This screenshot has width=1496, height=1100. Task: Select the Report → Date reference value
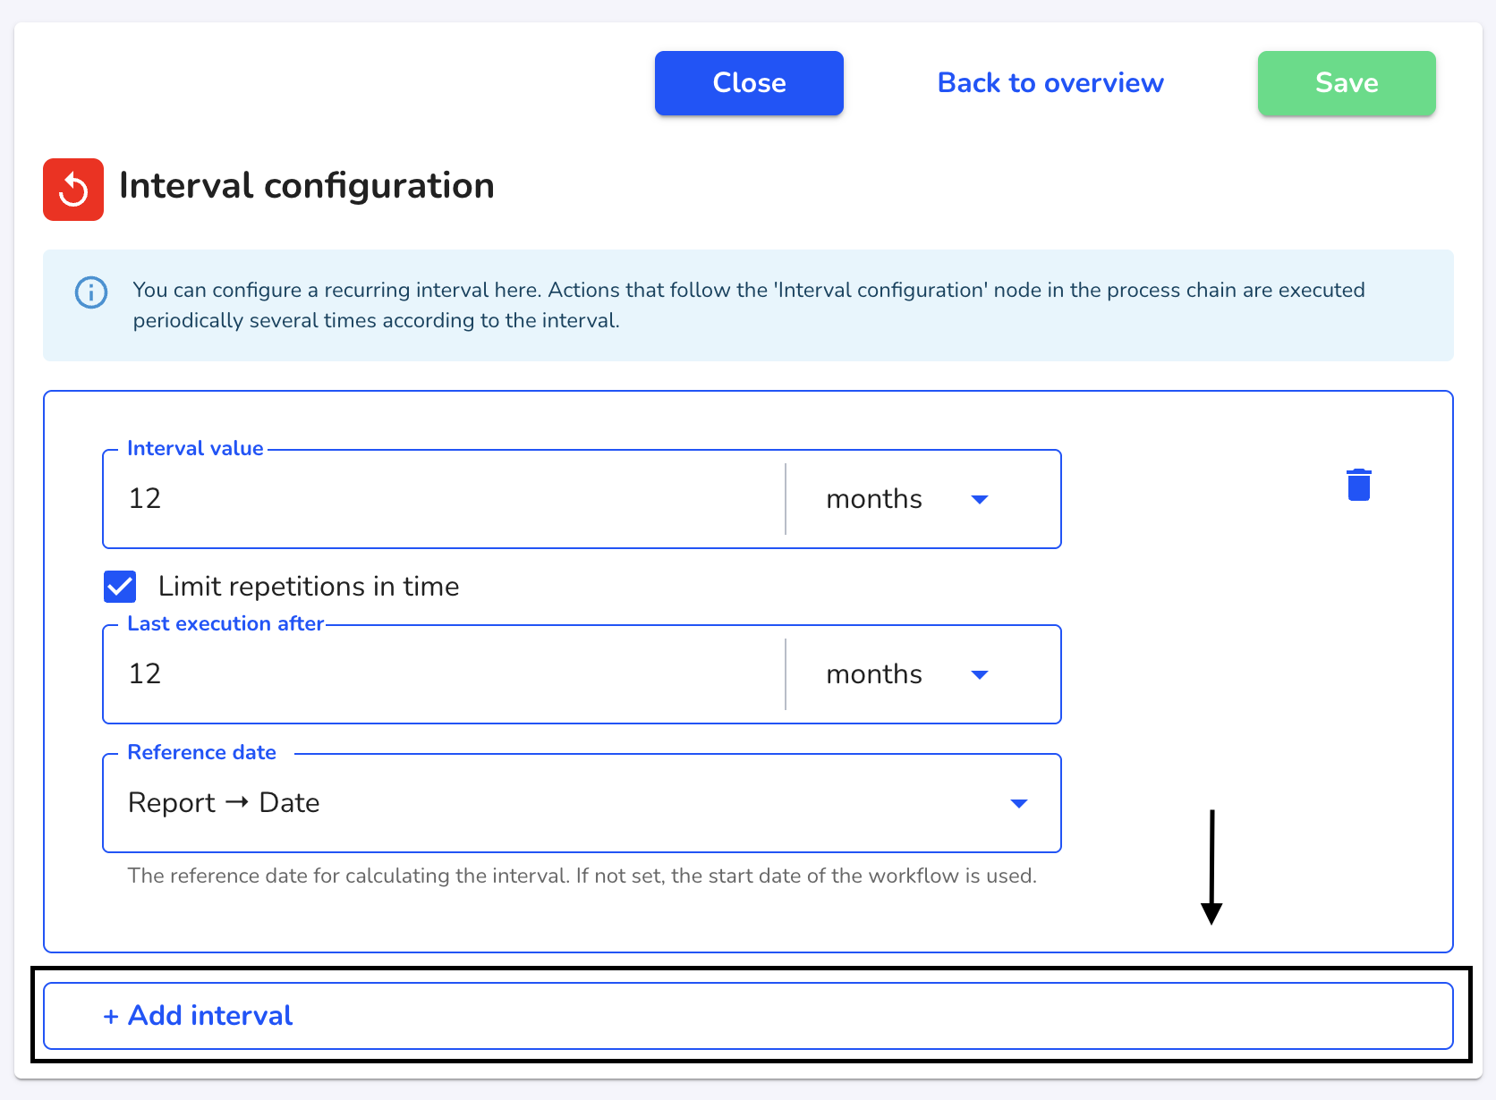(x=224, y=803)
